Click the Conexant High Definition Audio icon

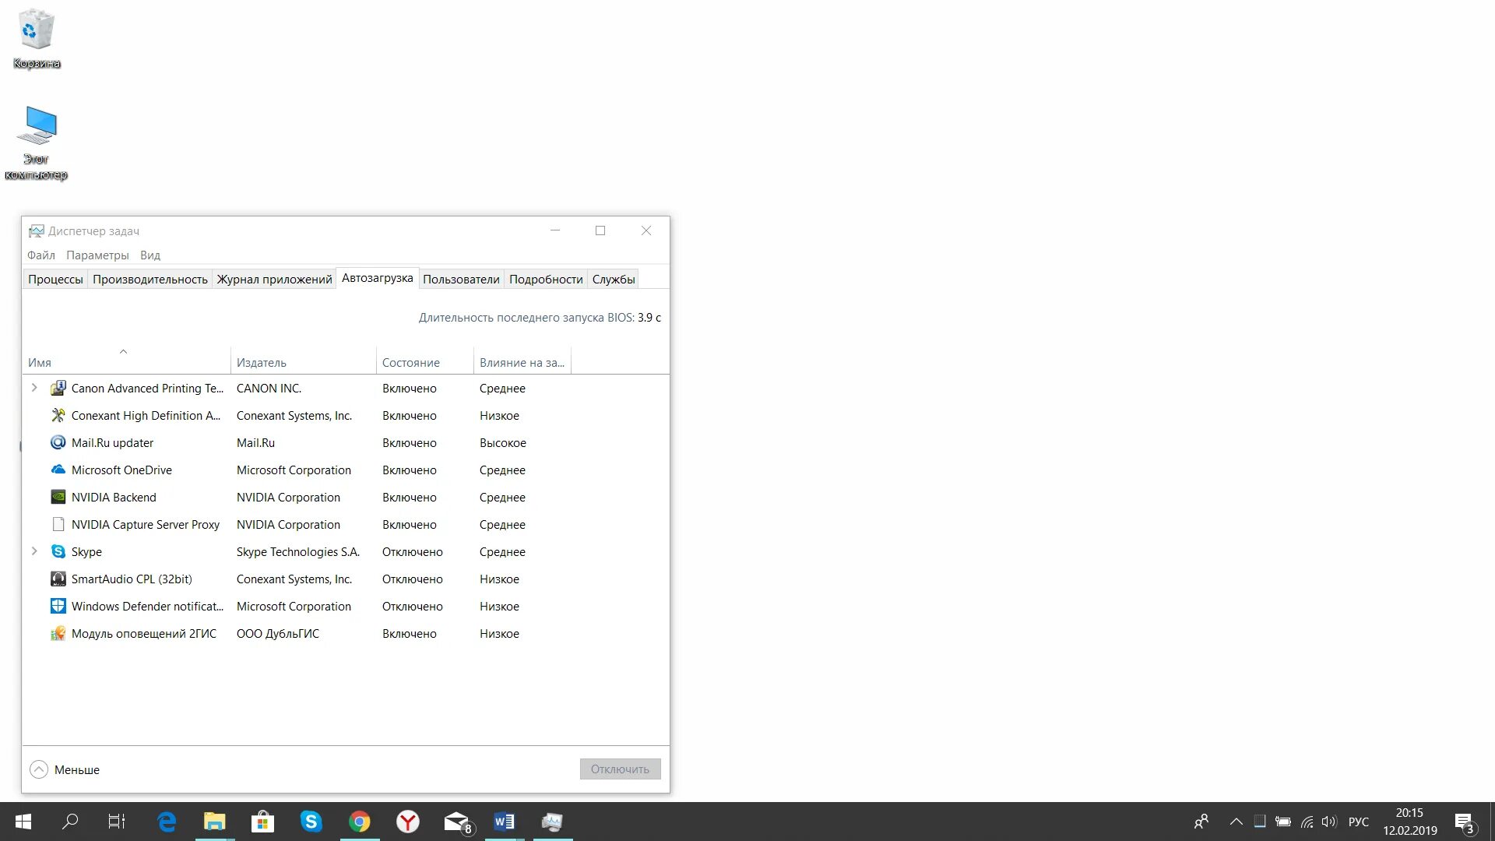(x=58, y=415)
